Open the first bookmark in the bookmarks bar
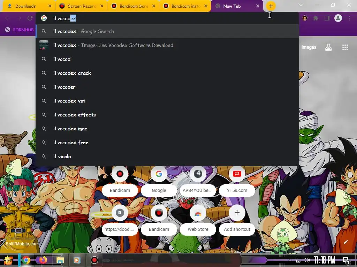The width and height of the screenshot is (357, 267). click(x=20, y=30)
